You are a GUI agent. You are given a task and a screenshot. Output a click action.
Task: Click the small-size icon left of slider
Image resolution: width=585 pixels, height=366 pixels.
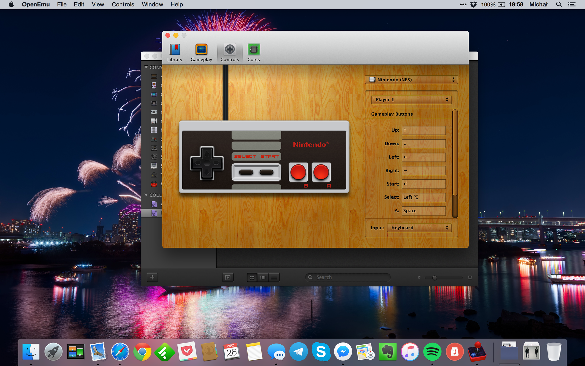tap(419, 277)
